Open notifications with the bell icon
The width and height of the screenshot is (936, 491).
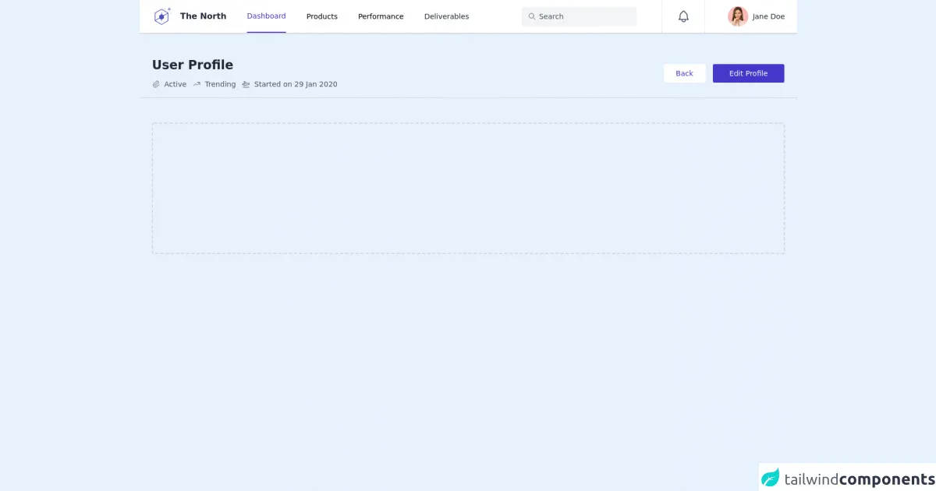683,16
